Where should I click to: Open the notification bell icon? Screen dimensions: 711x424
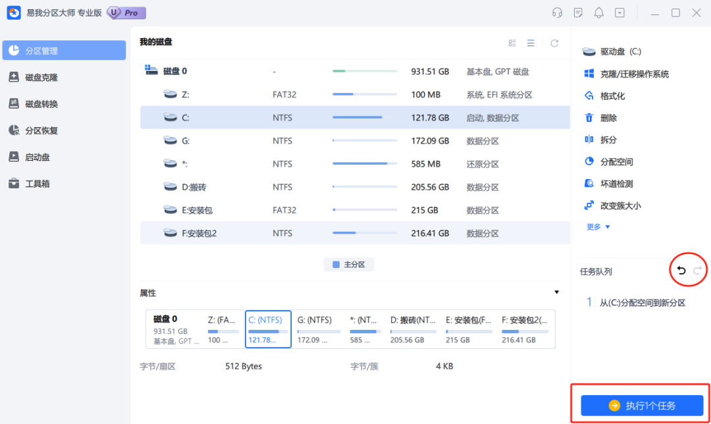tap(598, 13)
